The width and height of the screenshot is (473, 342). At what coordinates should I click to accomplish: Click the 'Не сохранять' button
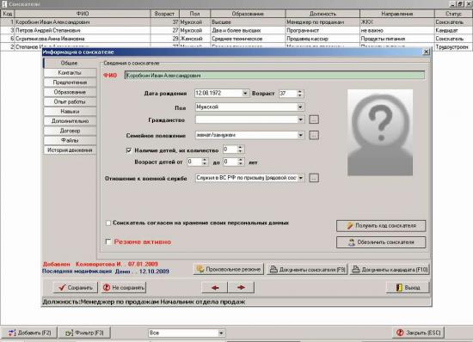point(124,288)
